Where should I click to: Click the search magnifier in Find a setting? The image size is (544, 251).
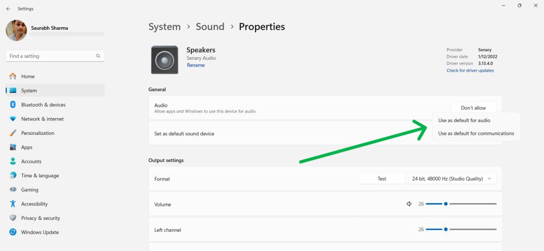(x=98, y=56)
